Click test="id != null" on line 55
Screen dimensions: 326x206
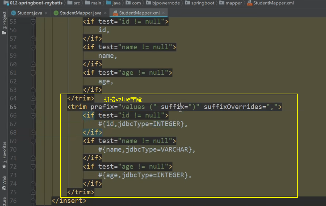(x=131, y=21)
